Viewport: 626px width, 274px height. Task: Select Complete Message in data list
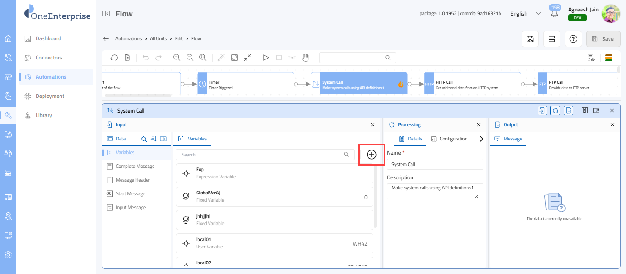(x=135, y=167)
